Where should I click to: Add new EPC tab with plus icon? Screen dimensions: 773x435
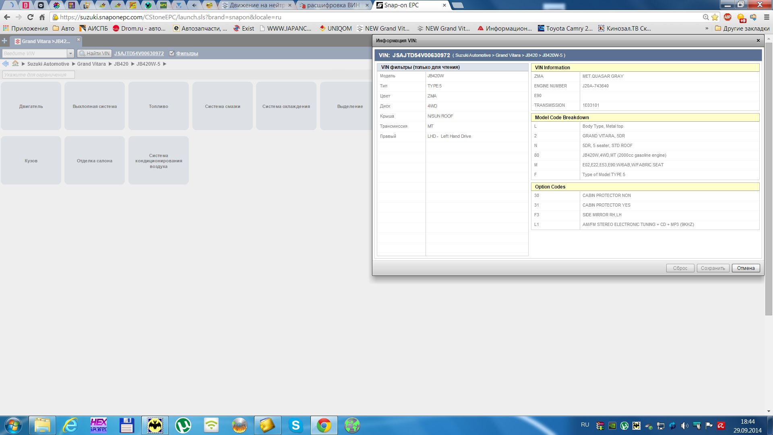(4, 41)
